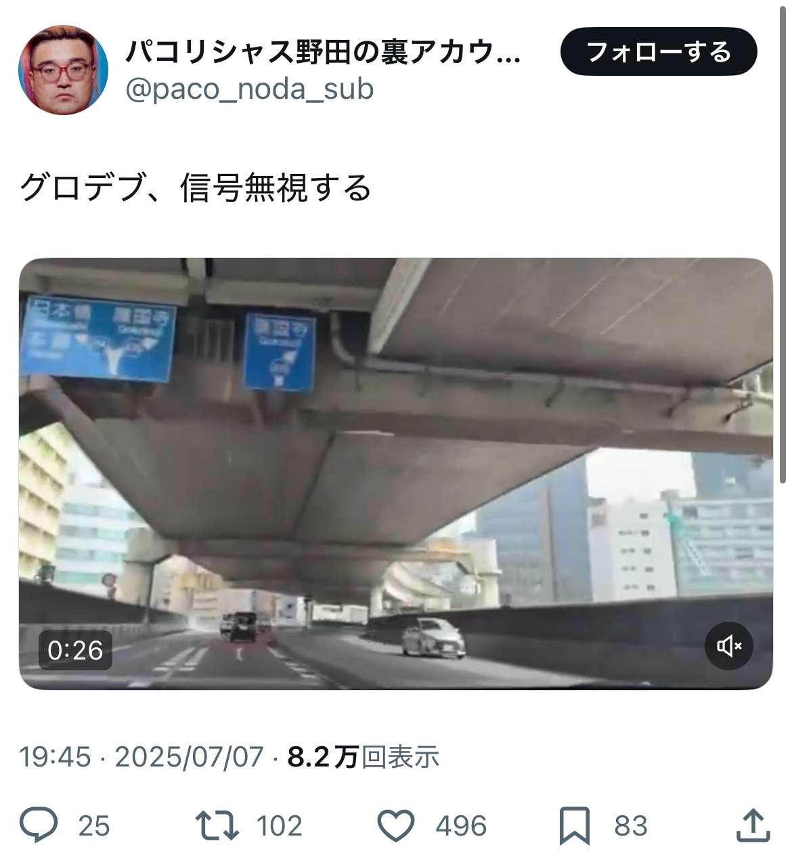Click the 83 bookmarks count
792x864 pixels.
click(x=631, y=826)
